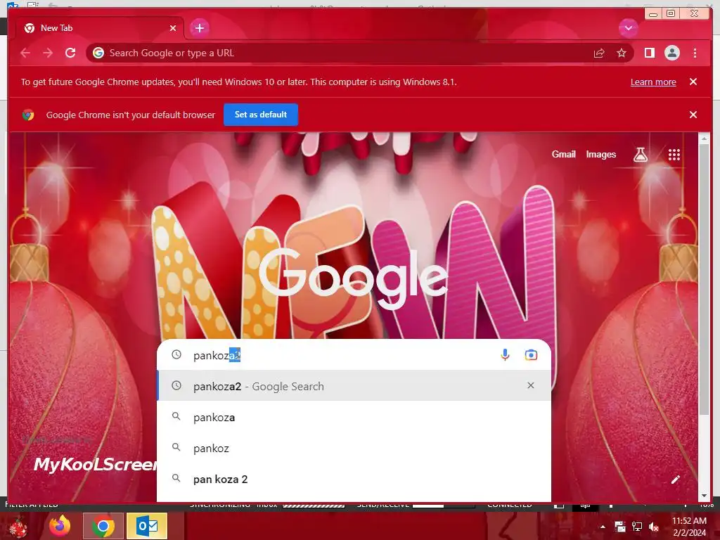Viewport: 720px width, 540px height.
Task: Open a new tab with plus button
Action: 199,28
